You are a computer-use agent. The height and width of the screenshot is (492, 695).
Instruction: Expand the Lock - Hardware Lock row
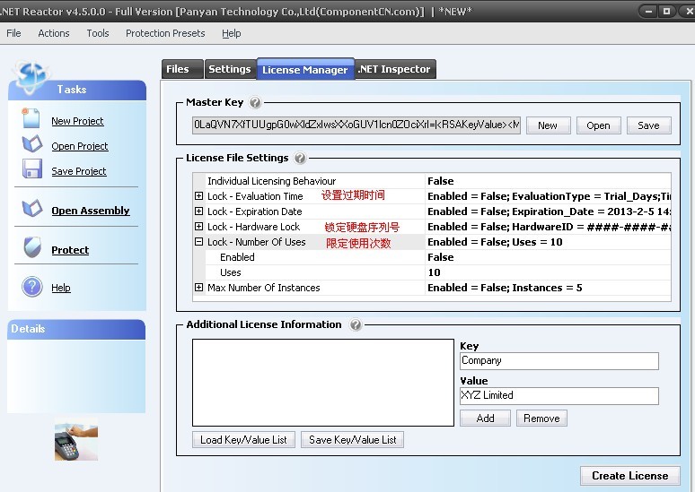(x=199, y=227)
